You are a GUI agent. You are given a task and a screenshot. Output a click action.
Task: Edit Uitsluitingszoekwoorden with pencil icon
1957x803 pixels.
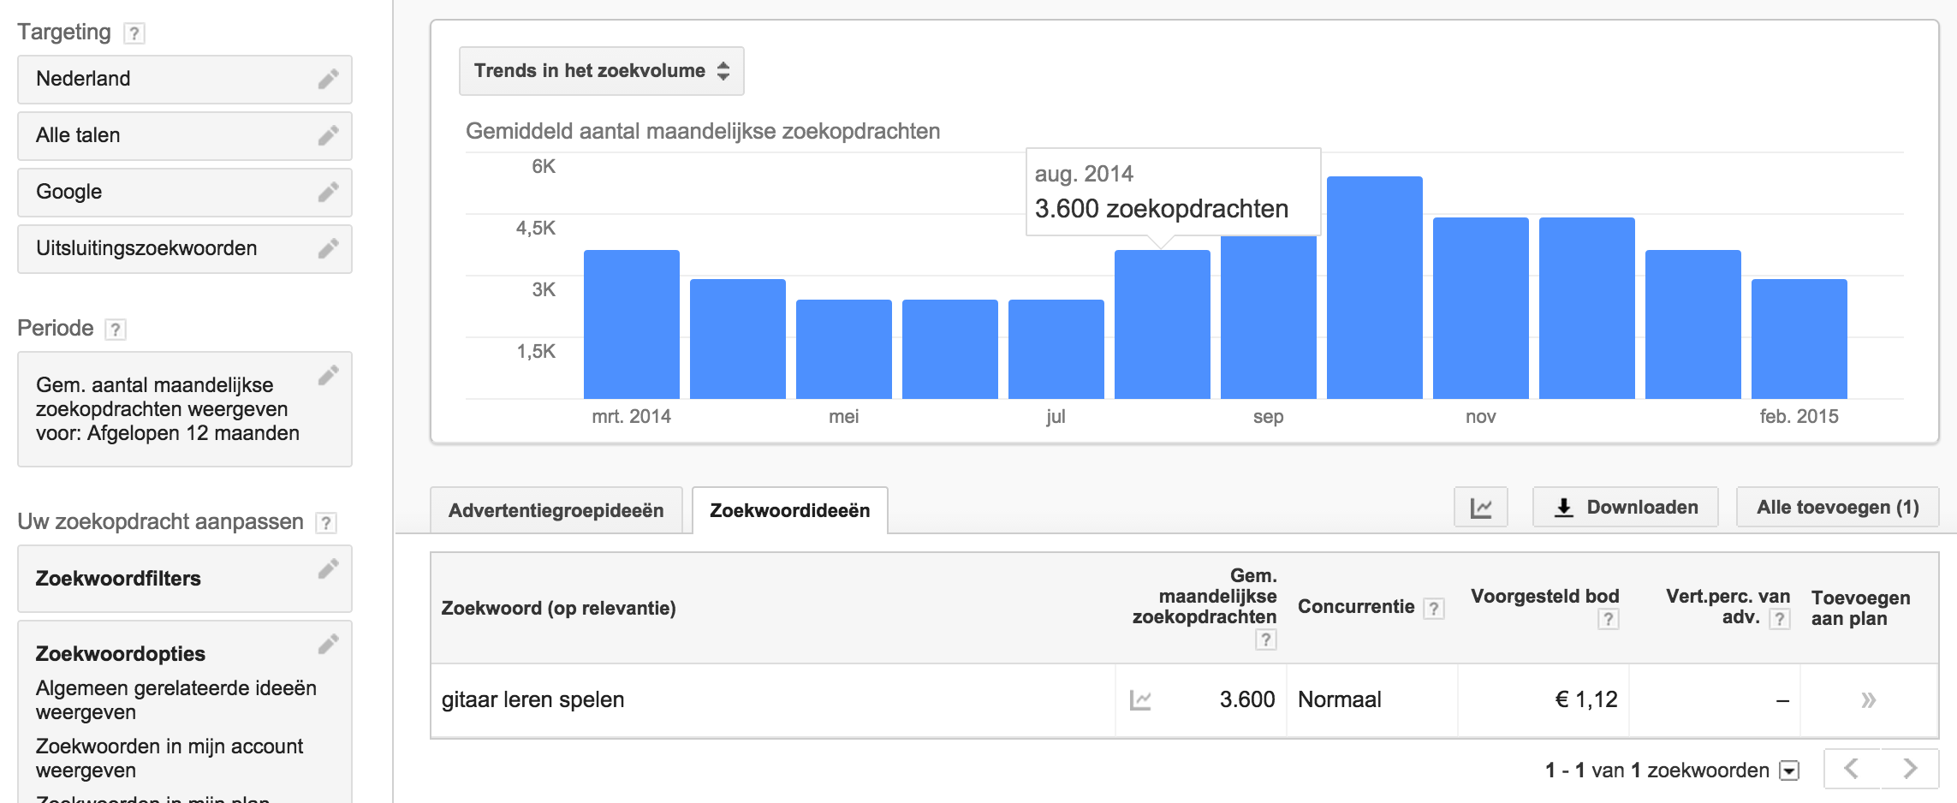click(329, 249)
